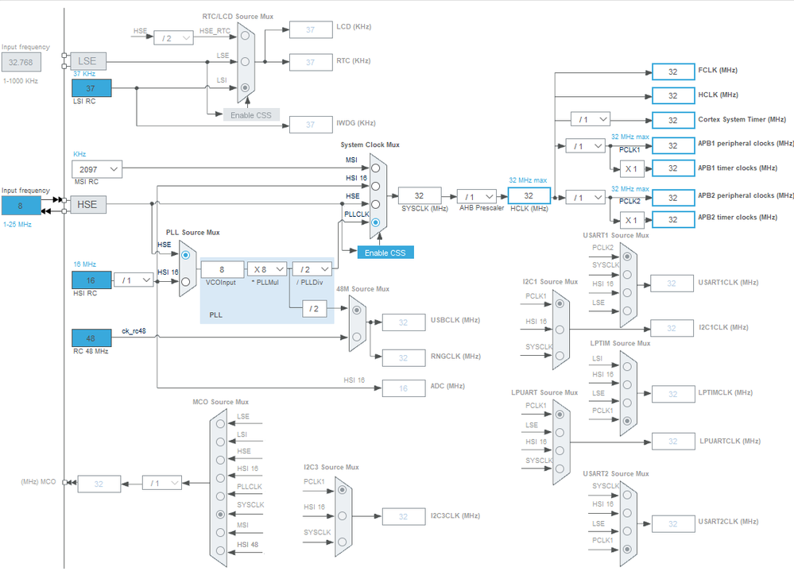The image size is (794, 571).
Task: Click the SYSCLK (MHz) value box
Action: point(420,195)
